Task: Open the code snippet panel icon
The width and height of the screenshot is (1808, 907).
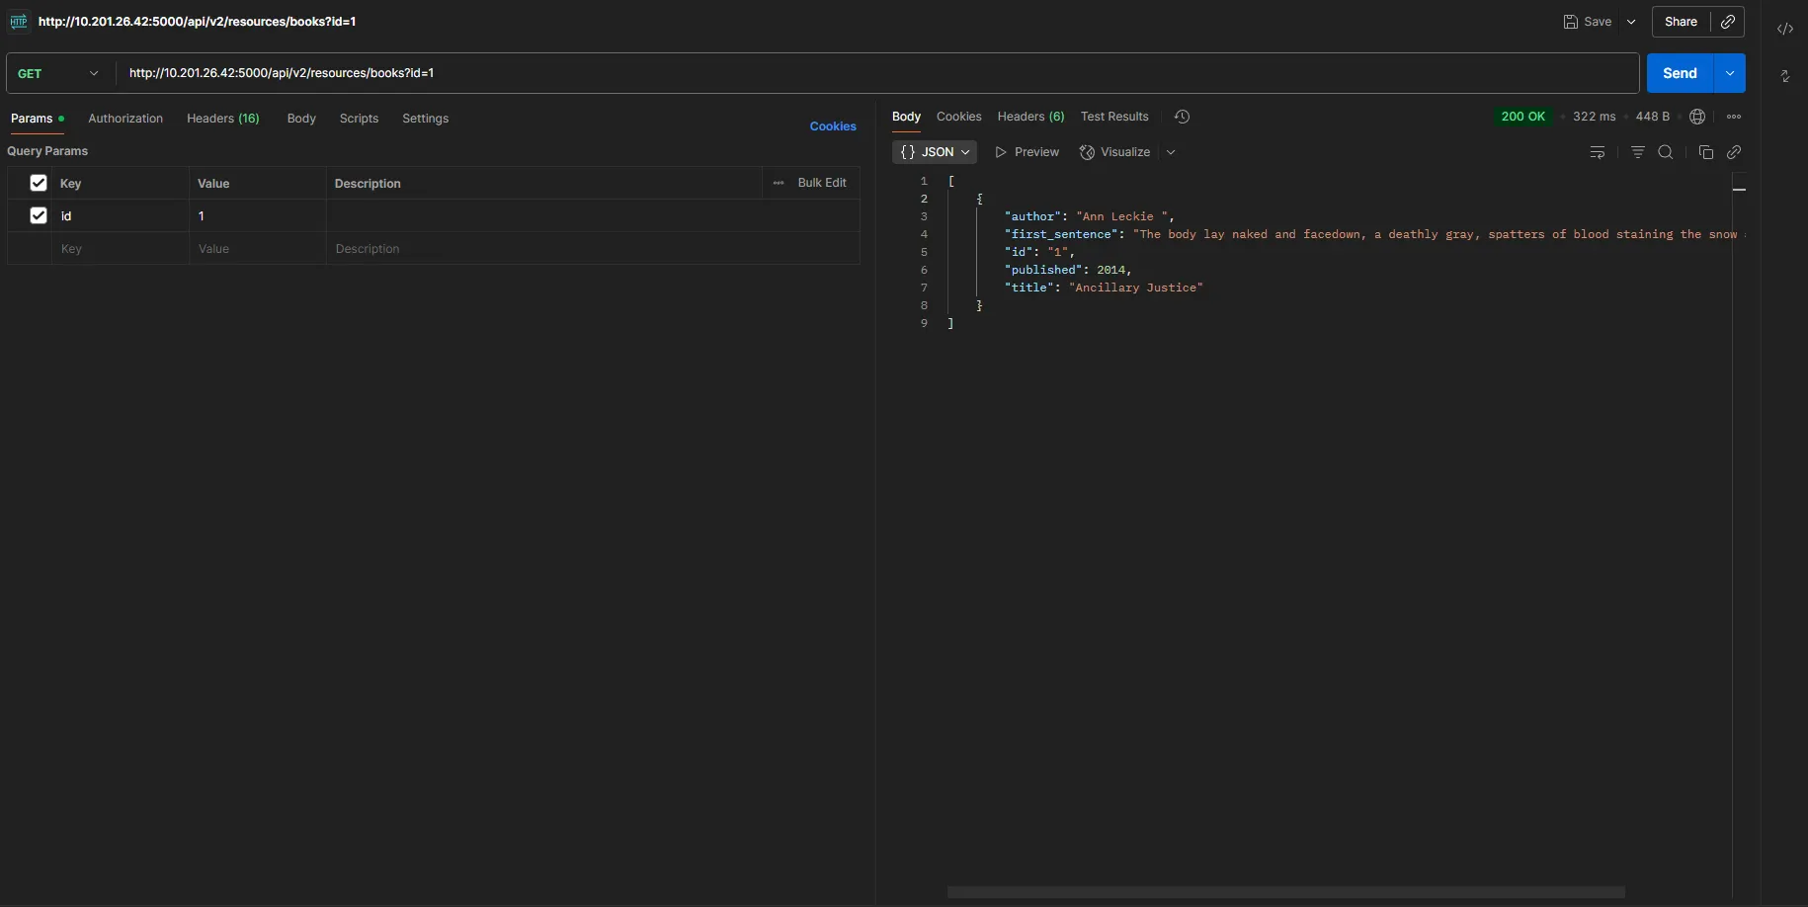Action: pyautogui.click(x=1786, y=29)
